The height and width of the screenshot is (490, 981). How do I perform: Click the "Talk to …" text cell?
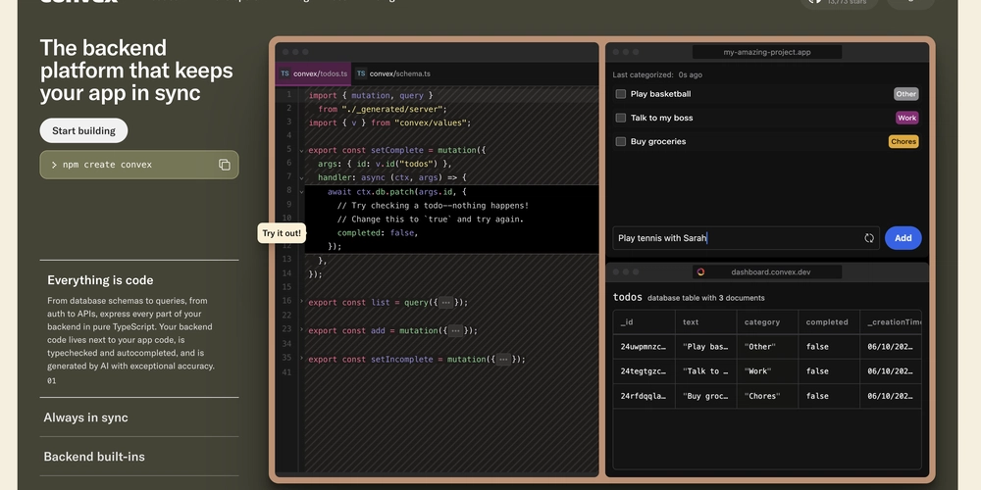click(x=705, y=371)
